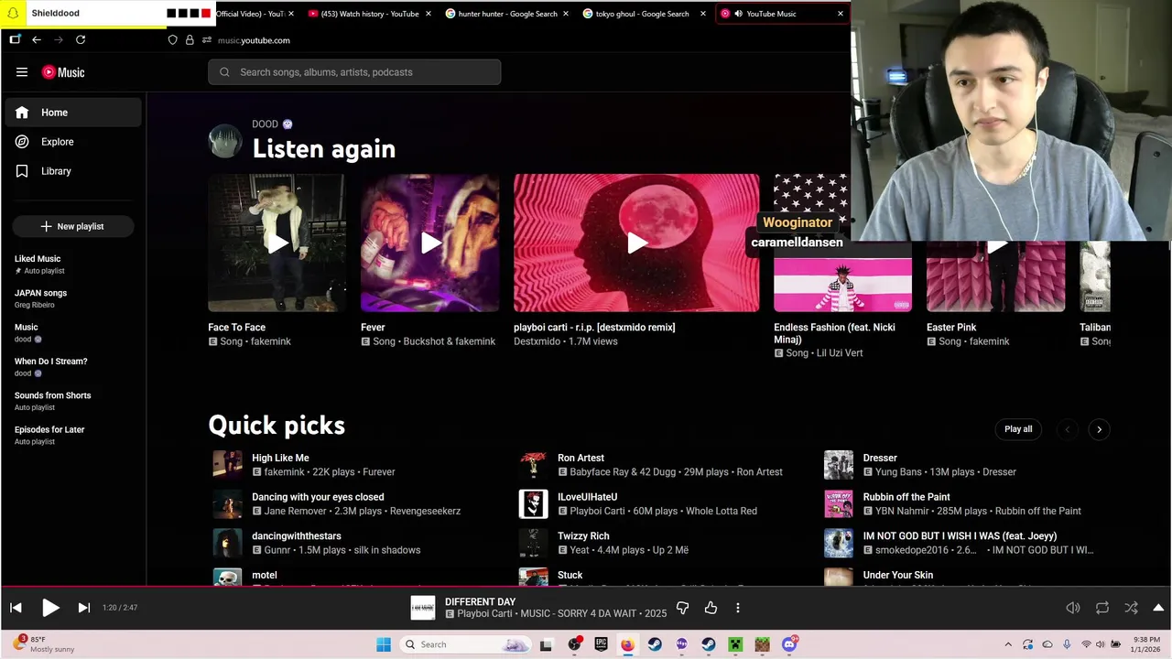Switch to the Watch history YouTube tab
The width and height of the screenshot is (1172, 659).
[x=370, y=14]
